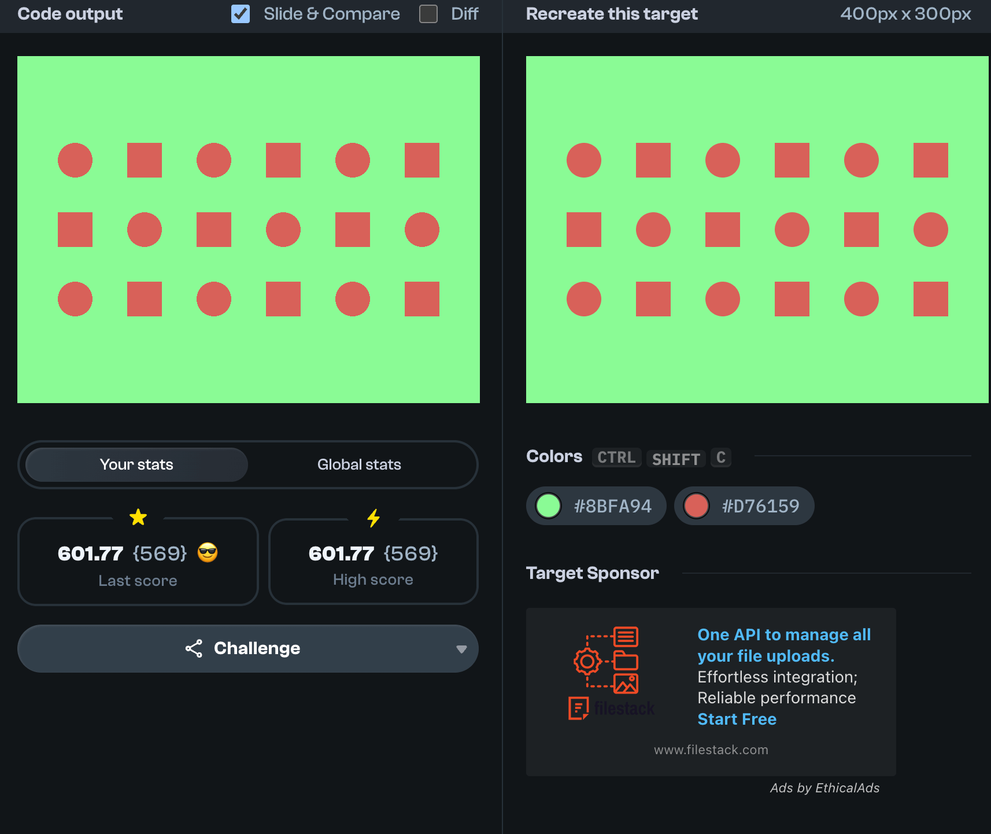Uncheck the Slide & Compare checkbox
991x834 pixels.
(x=241, y=14)
